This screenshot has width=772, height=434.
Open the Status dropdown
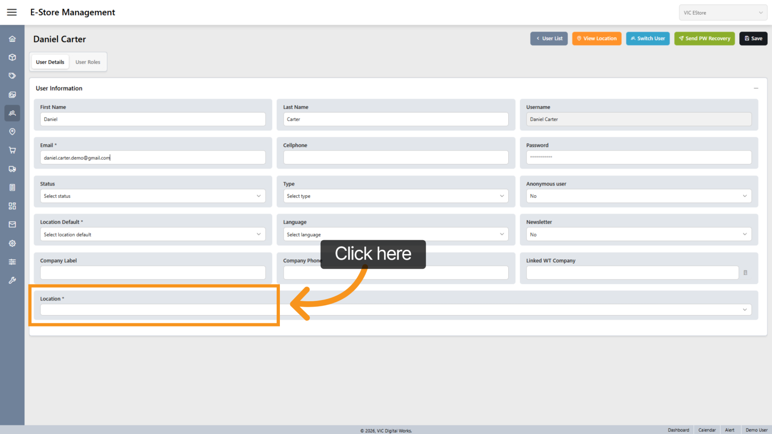[x=153, y=196]
